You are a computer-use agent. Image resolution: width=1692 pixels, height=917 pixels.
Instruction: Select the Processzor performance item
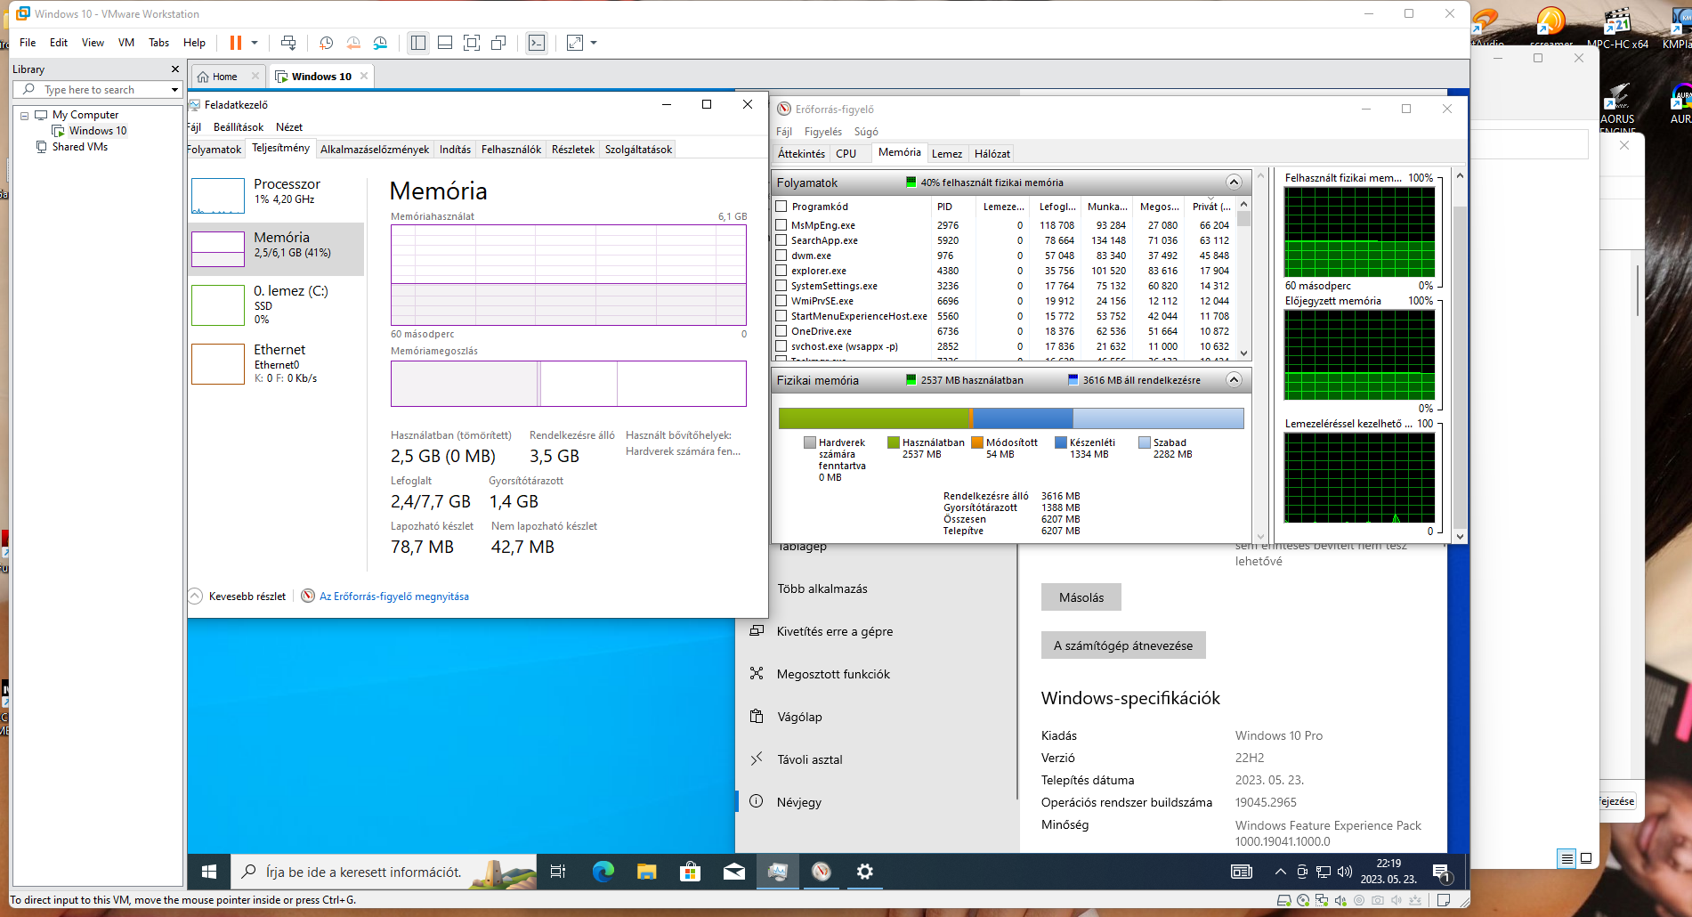pyautogui.click(x=277, y=195)
